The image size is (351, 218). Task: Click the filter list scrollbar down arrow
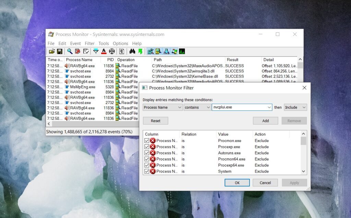tap(303, 171)
